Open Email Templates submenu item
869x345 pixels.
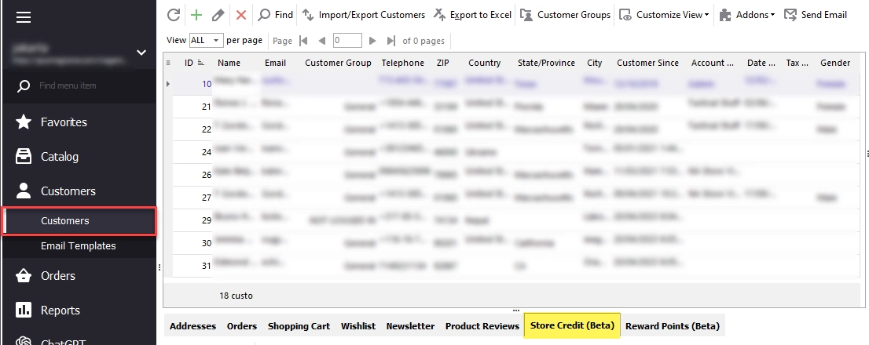[78, 246]
